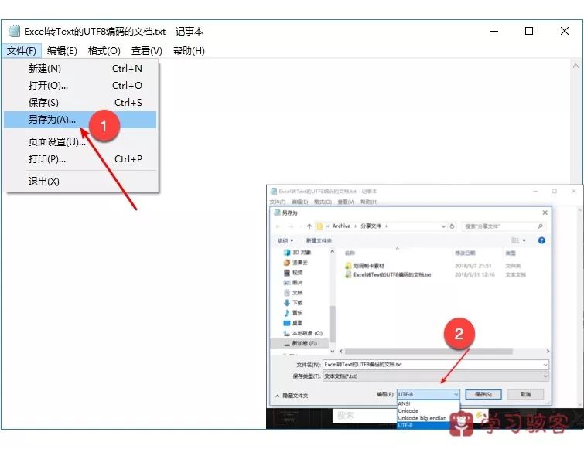Select 本地磁盘 (C:) in the navigation pane
Image resolution: width=584 pixels, height=449 pixels.
(302, 333)
